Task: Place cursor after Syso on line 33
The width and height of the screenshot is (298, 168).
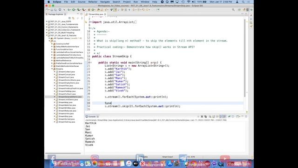Action: 111,103
